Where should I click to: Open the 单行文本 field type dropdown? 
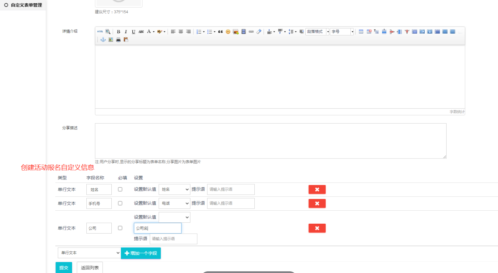click(89, 253)
